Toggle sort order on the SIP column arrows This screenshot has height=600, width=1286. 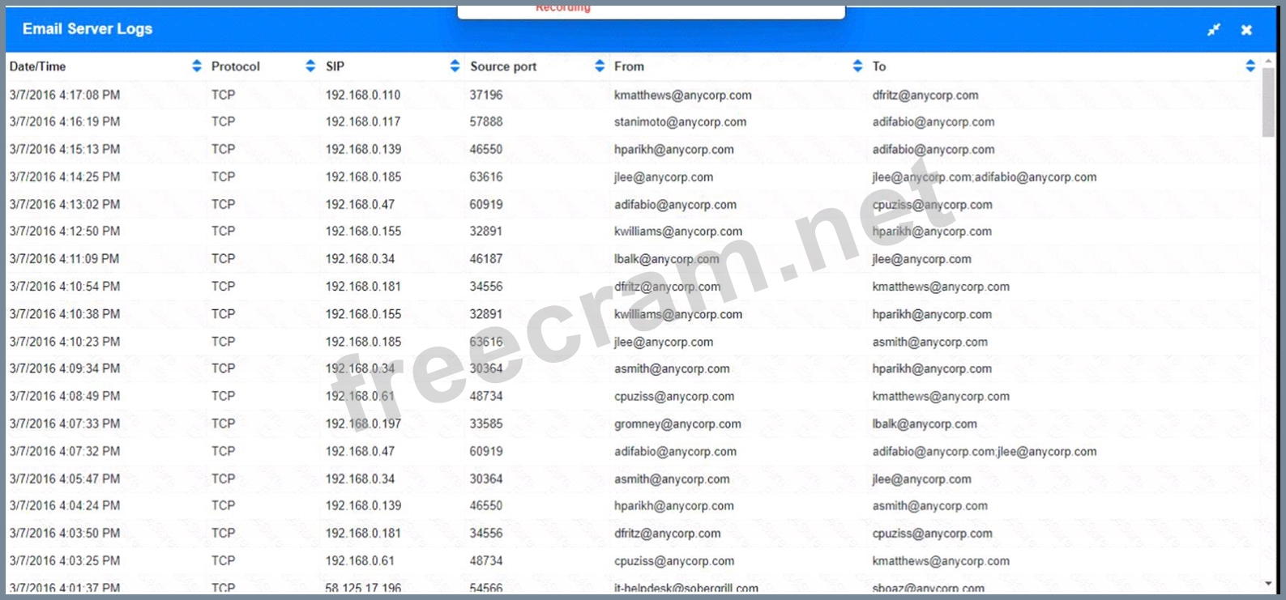[x=455, y=66]
